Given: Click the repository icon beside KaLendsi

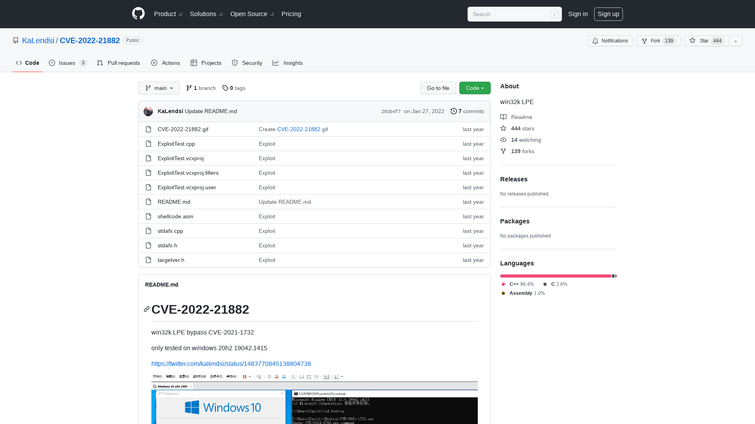Looking at the screenshot, I should 16,40.
